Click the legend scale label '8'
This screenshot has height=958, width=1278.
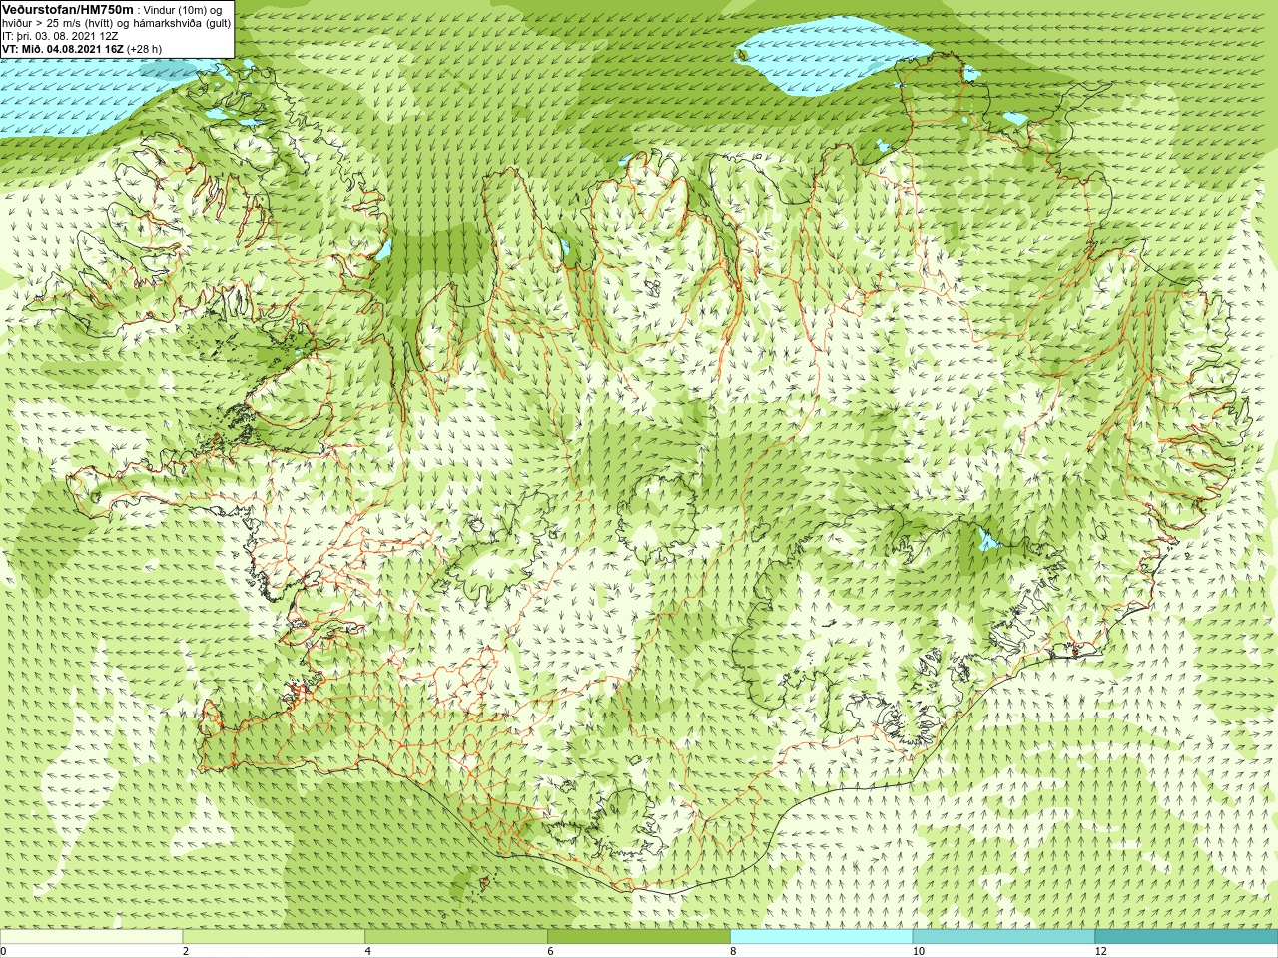pyautogui.click(x=733, y=951)
